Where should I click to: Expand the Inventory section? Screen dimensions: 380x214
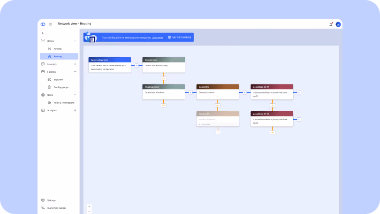pyautogui.click(x=75, y=64)
